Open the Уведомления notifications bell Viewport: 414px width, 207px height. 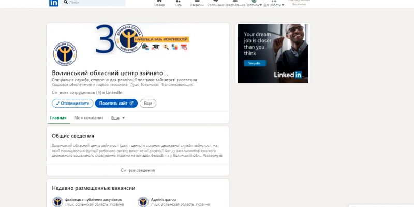click(x=235, y=4)
